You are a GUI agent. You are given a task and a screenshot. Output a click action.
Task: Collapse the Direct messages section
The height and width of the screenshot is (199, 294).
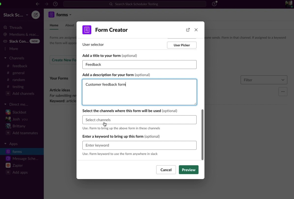coord(6,104)
